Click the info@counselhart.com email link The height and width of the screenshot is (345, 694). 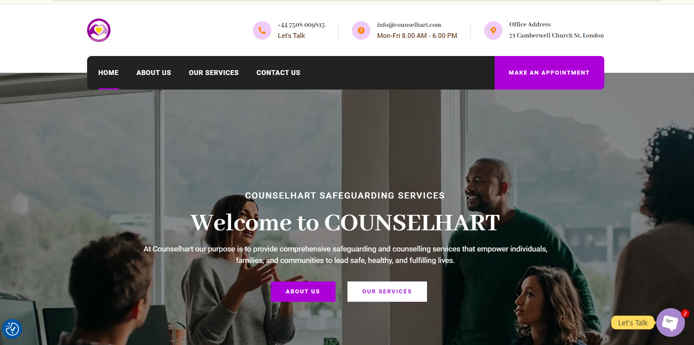click(409, 25)
